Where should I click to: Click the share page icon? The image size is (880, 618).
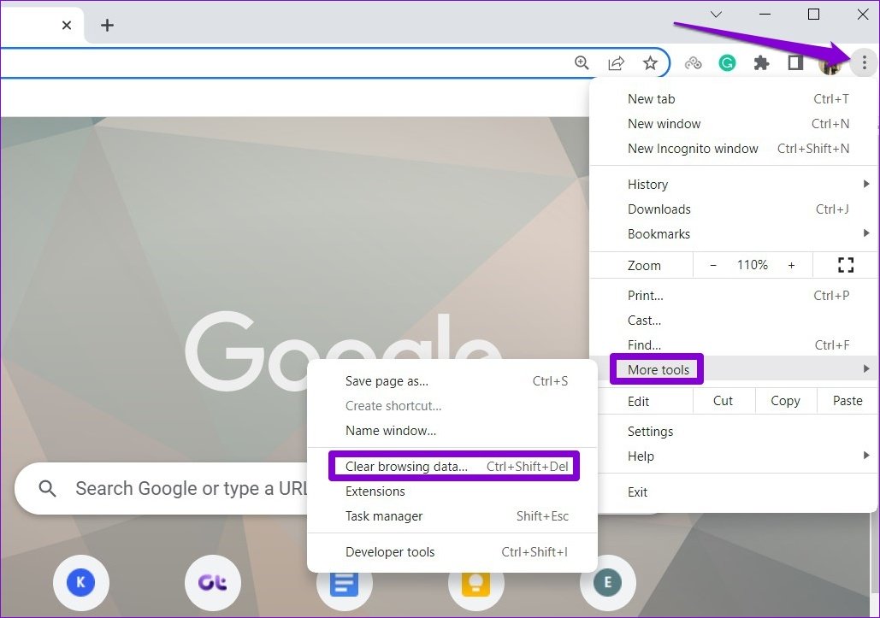617,62
